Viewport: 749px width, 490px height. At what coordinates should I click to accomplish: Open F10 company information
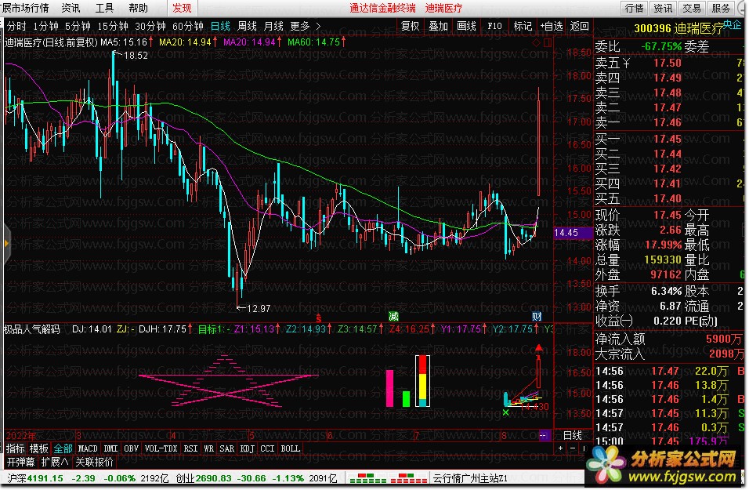point(494,27)
